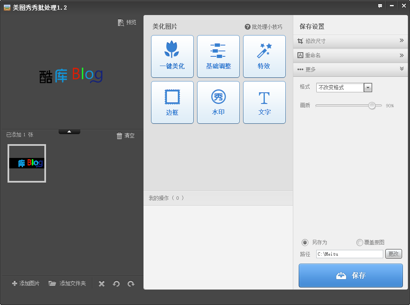Screen dimensions: 410x305
Task: Select the 另存为 save-as radio button
Action: [305, 242]
